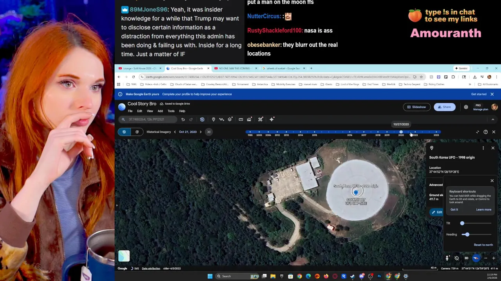Click the Slideshow button
501x281 pixels.
(x=416, y=107)
